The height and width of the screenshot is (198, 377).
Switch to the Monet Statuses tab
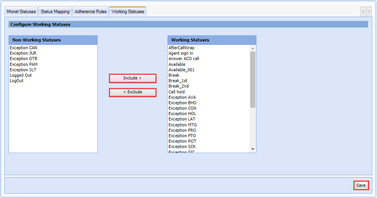[21, 12]
